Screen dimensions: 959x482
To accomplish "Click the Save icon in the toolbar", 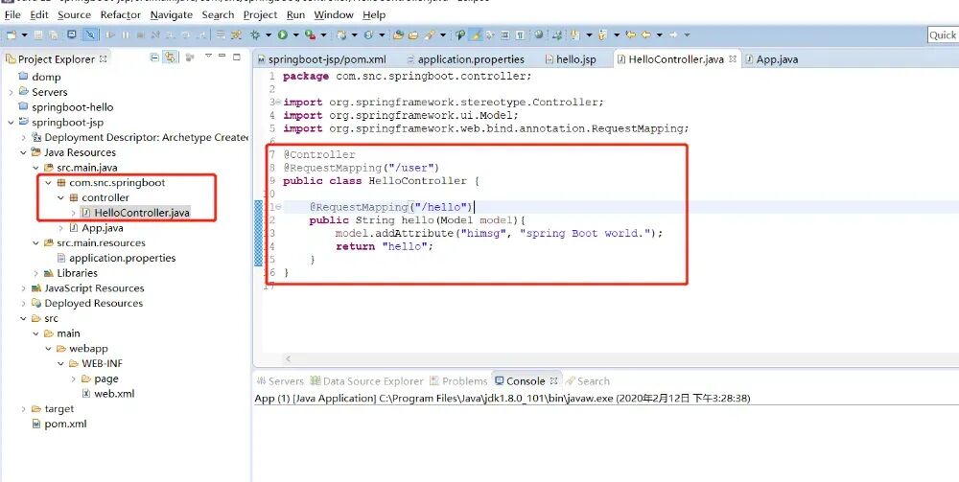I will pos(38,34).
